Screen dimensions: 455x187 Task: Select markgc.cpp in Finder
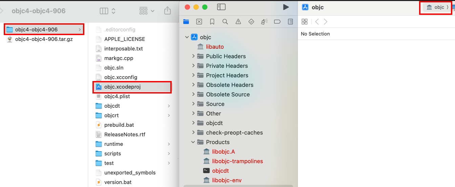(x=118, y=58)
